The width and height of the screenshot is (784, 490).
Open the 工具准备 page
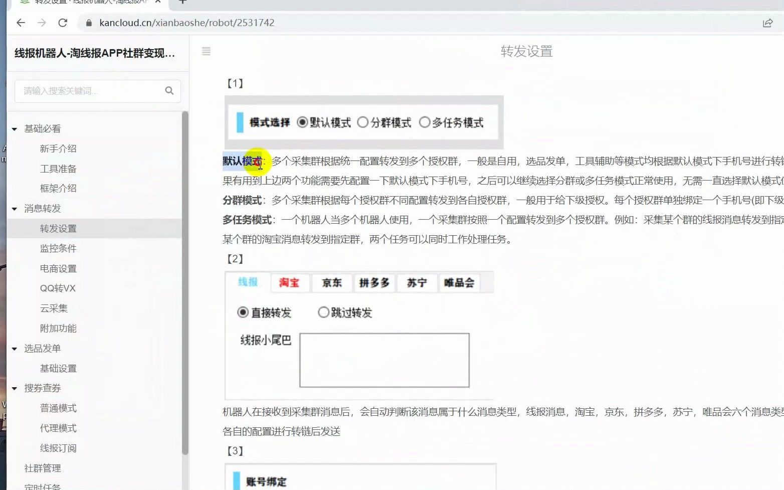58,169
